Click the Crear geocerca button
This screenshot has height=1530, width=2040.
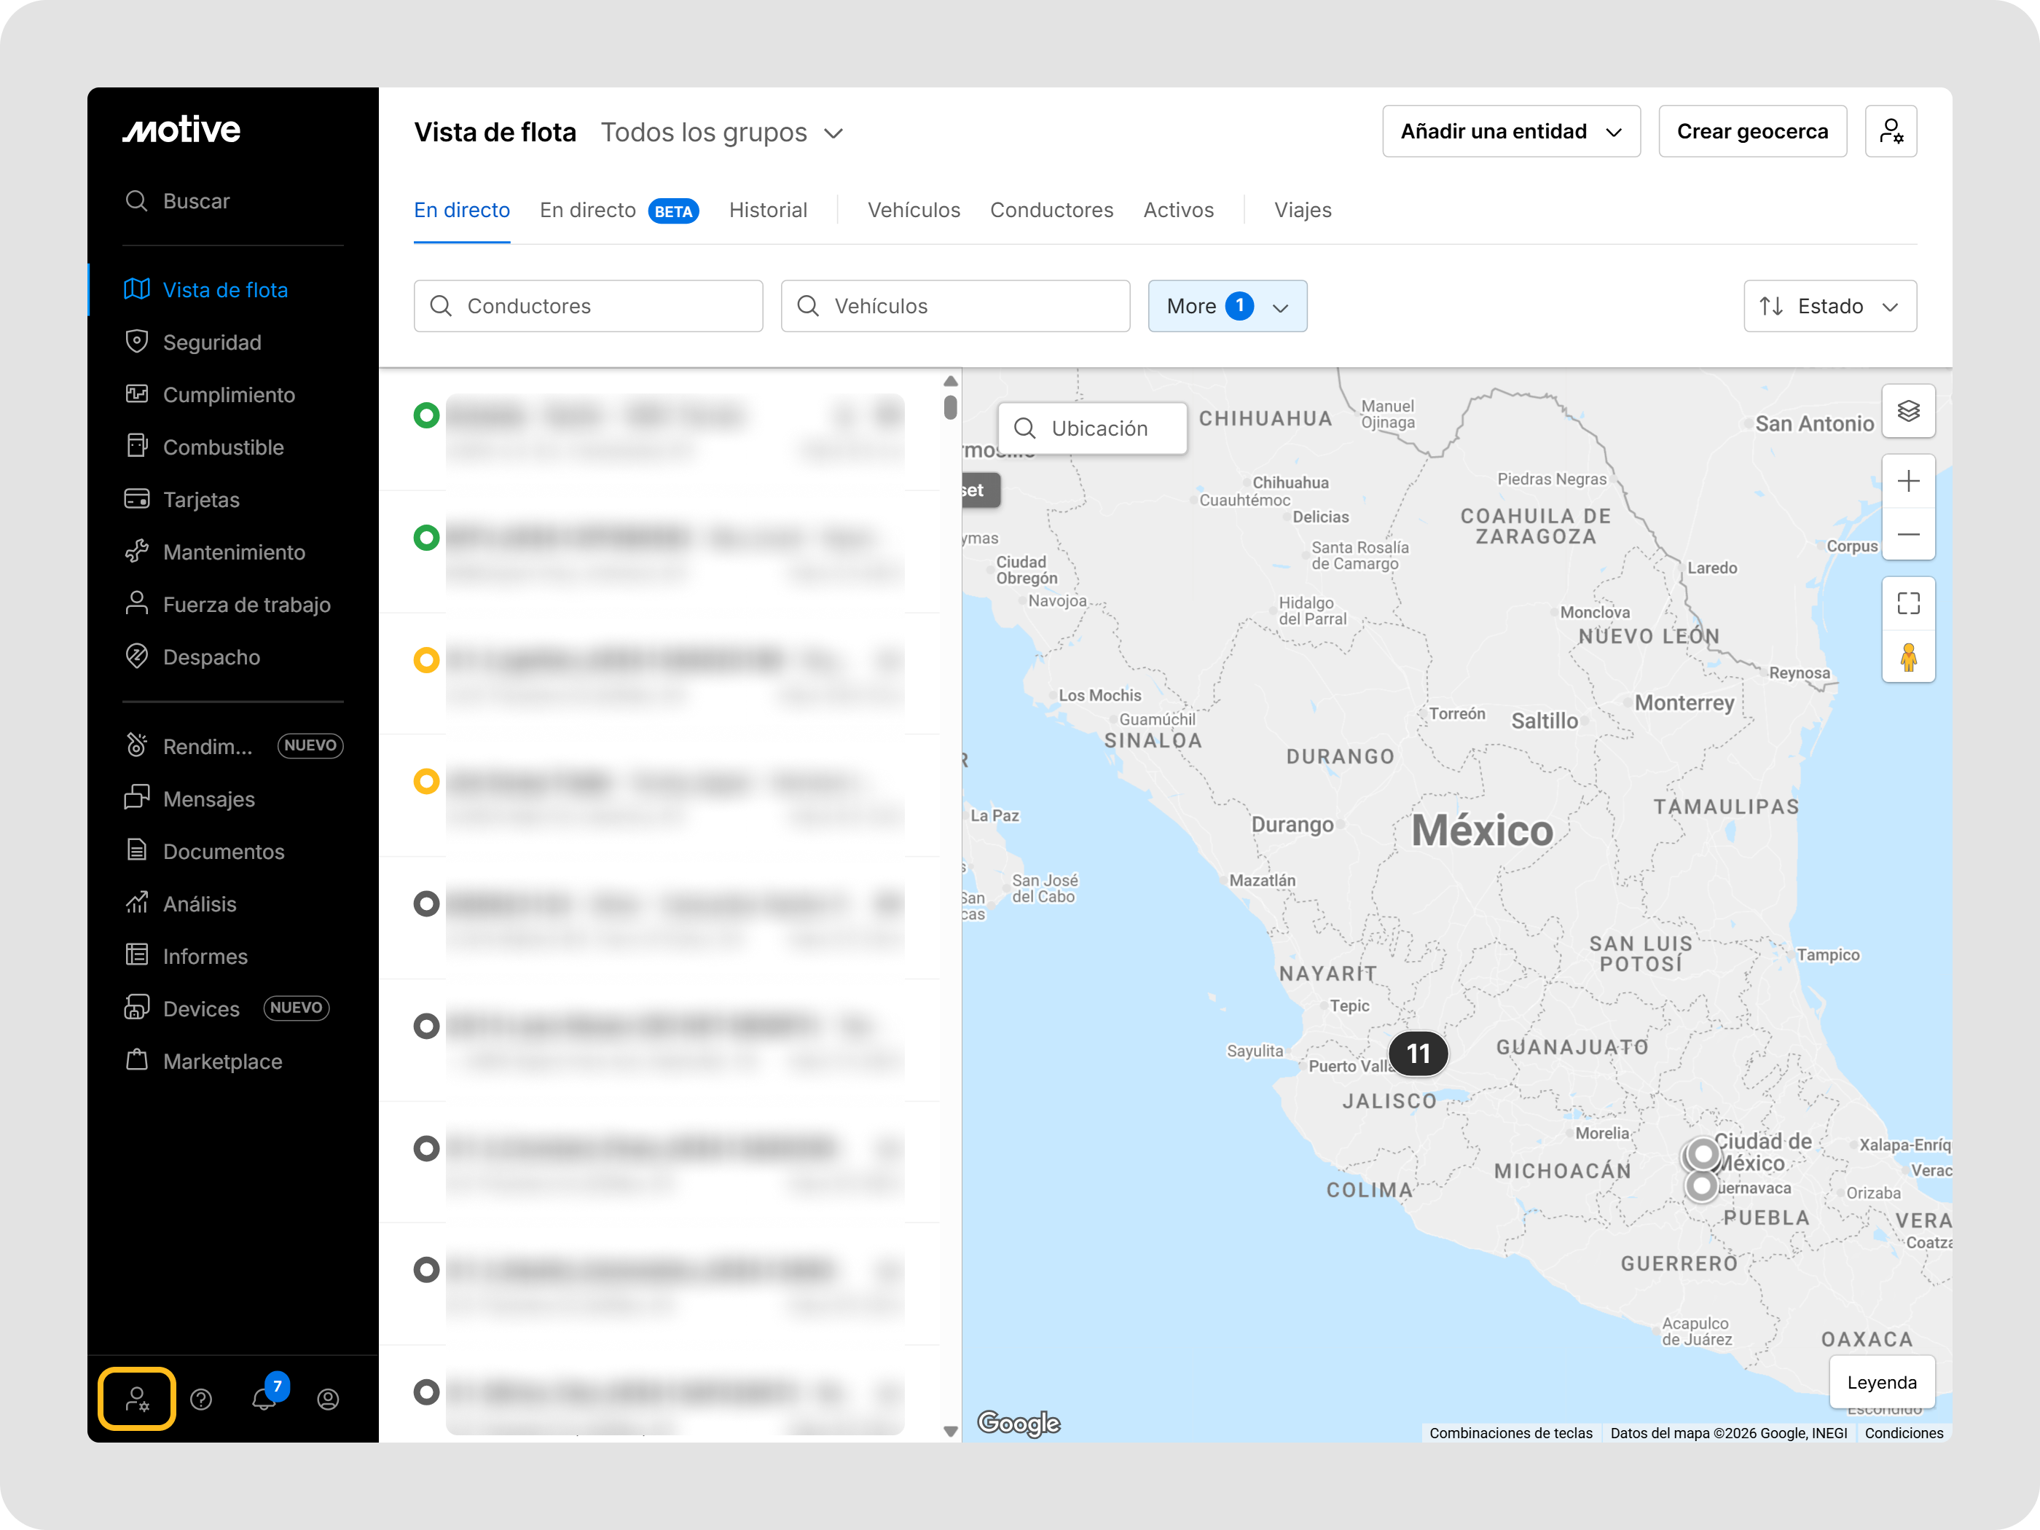click(1751, 131)
